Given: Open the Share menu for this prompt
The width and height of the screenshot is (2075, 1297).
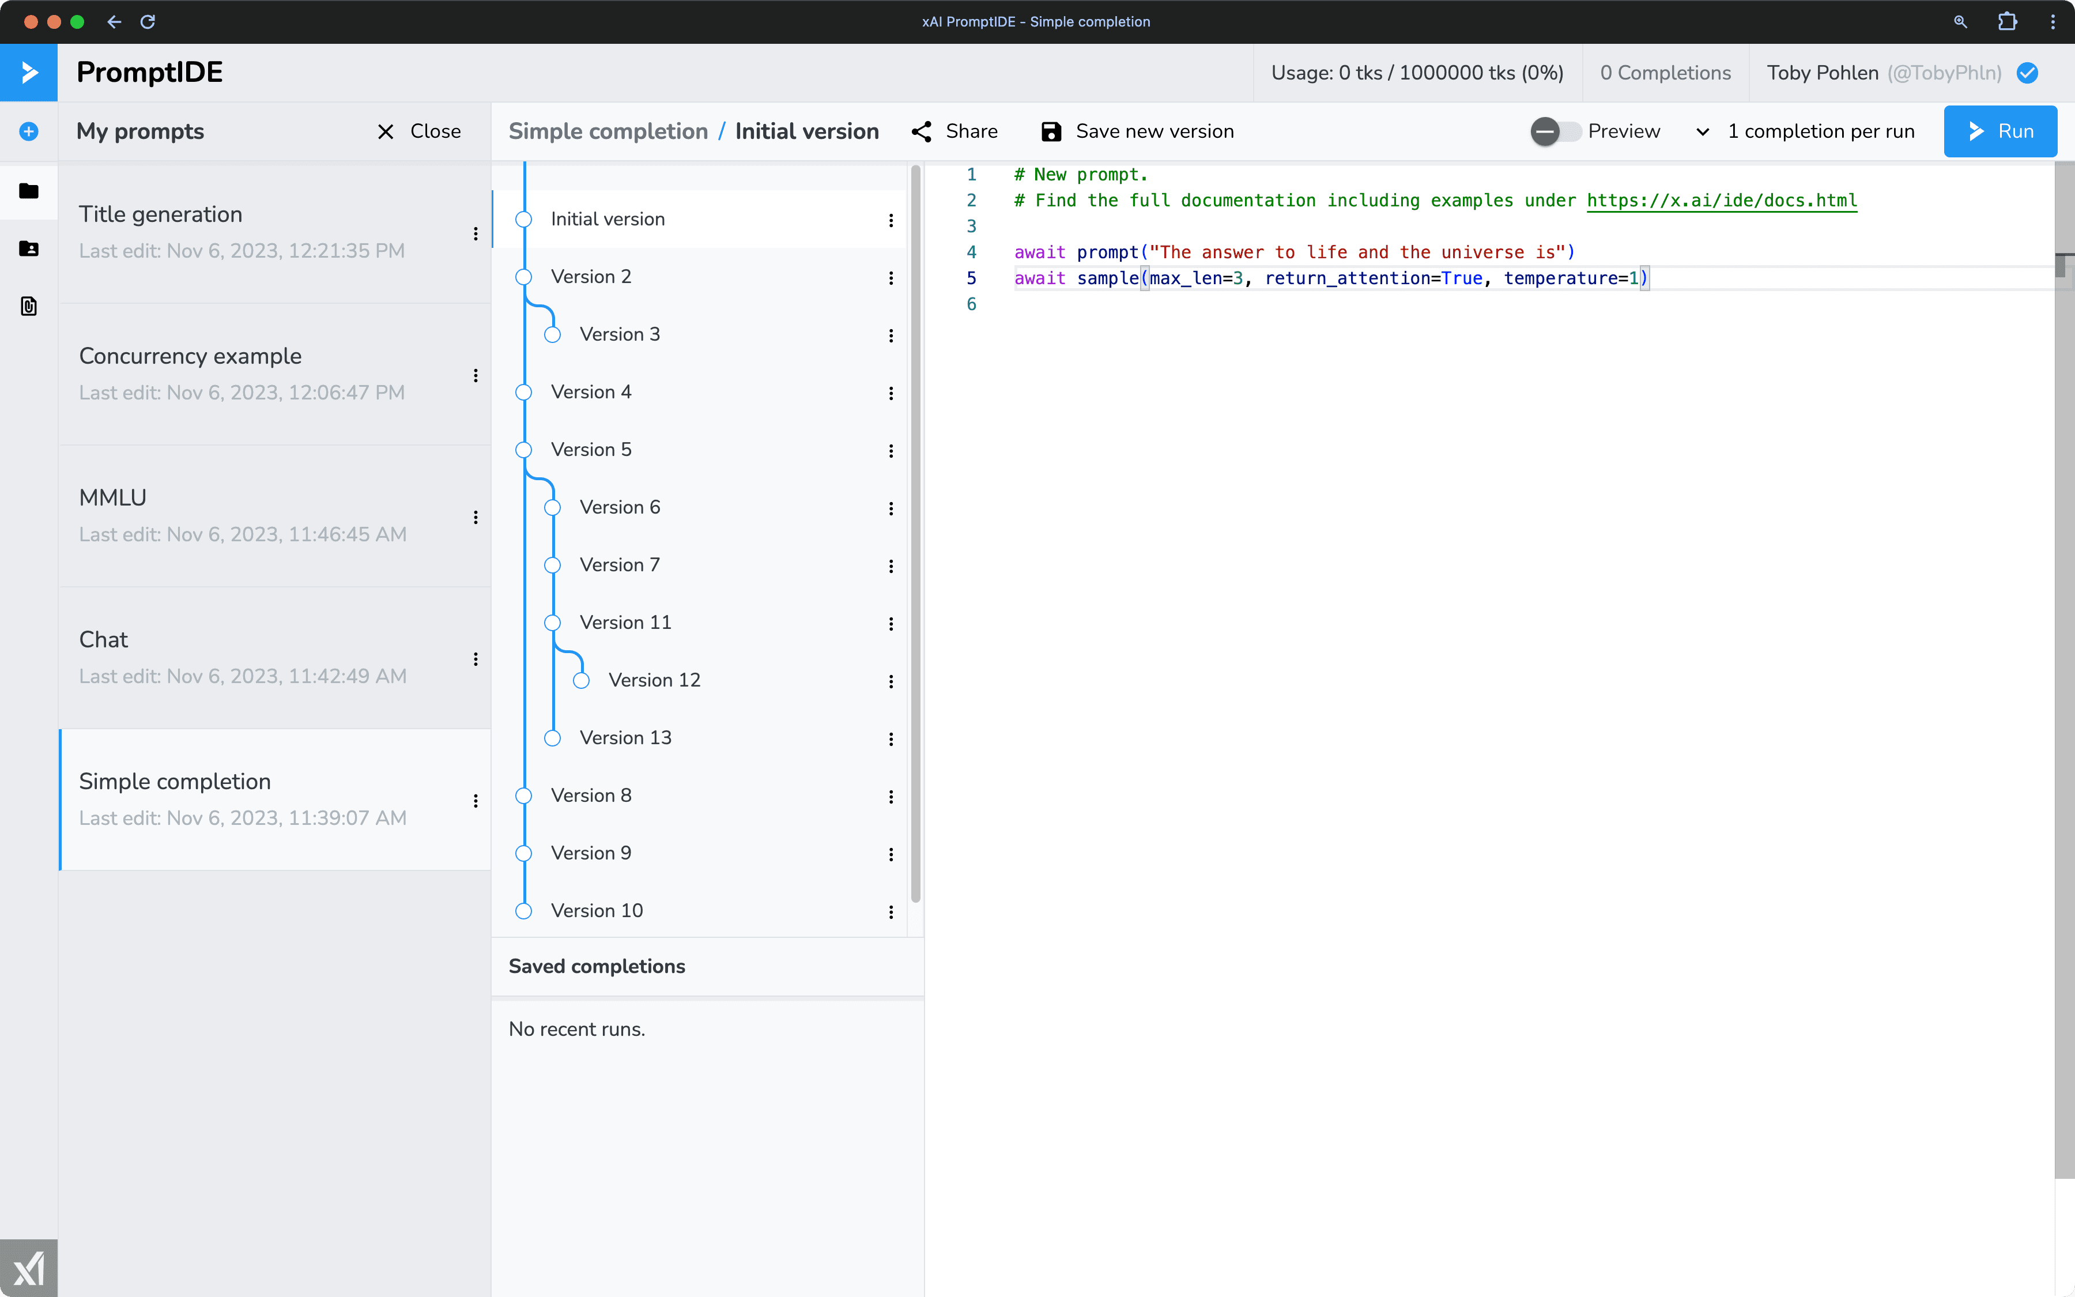Looking at the screenshot, I should tap(953, 131).
